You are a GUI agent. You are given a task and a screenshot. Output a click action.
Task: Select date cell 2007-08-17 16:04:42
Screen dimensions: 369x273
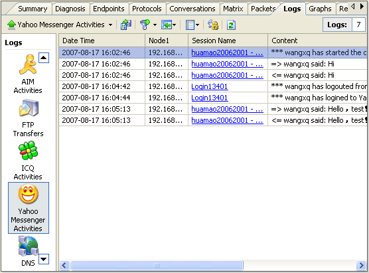point(102,86)
